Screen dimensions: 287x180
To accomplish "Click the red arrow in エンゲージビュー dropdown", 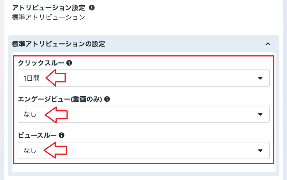I will pos(56,114).
